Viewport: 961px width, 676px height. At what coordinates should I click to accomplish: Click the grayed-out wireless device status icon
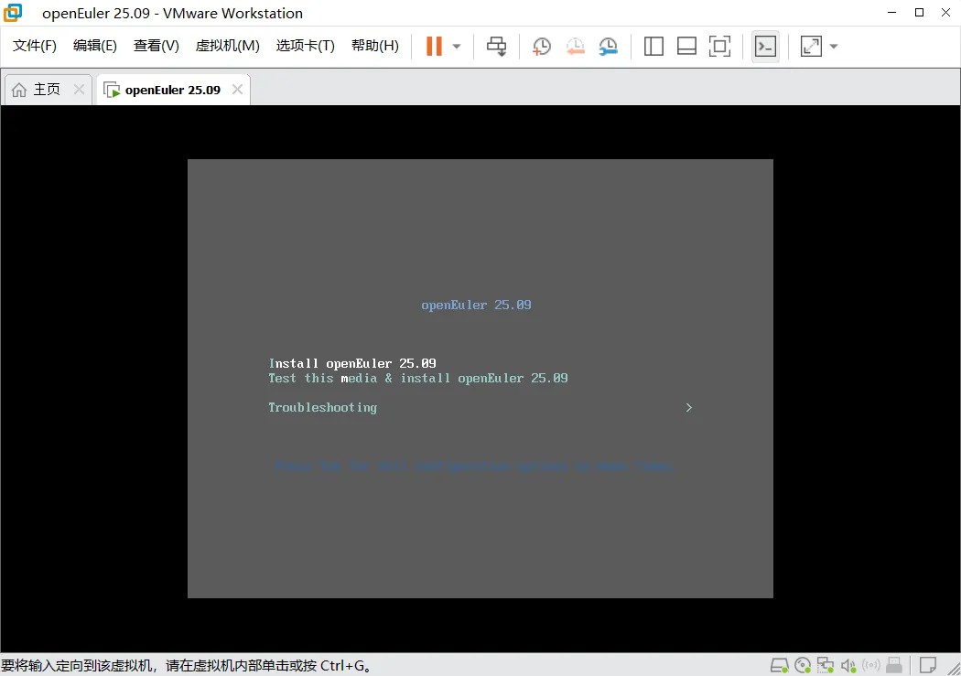871,665
